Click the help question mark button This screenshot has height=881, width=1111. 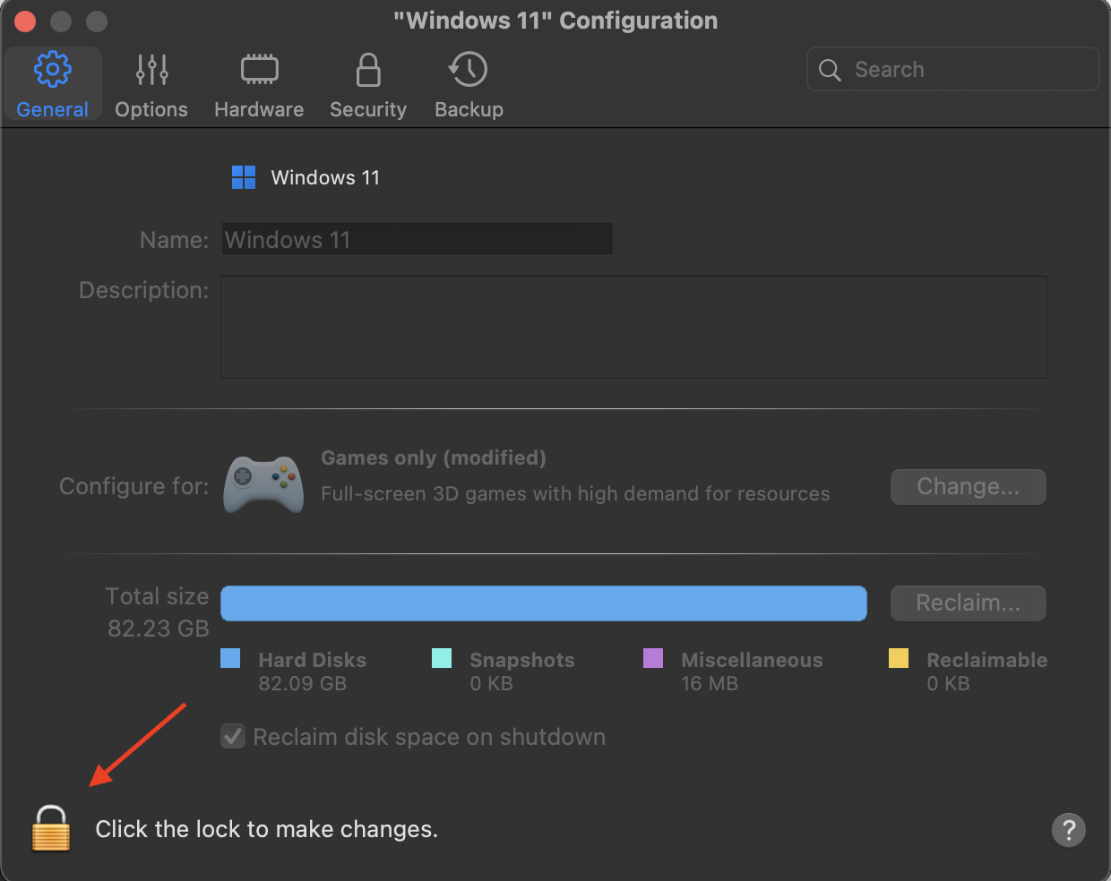pyautogui.click(x=1068, y=830)
